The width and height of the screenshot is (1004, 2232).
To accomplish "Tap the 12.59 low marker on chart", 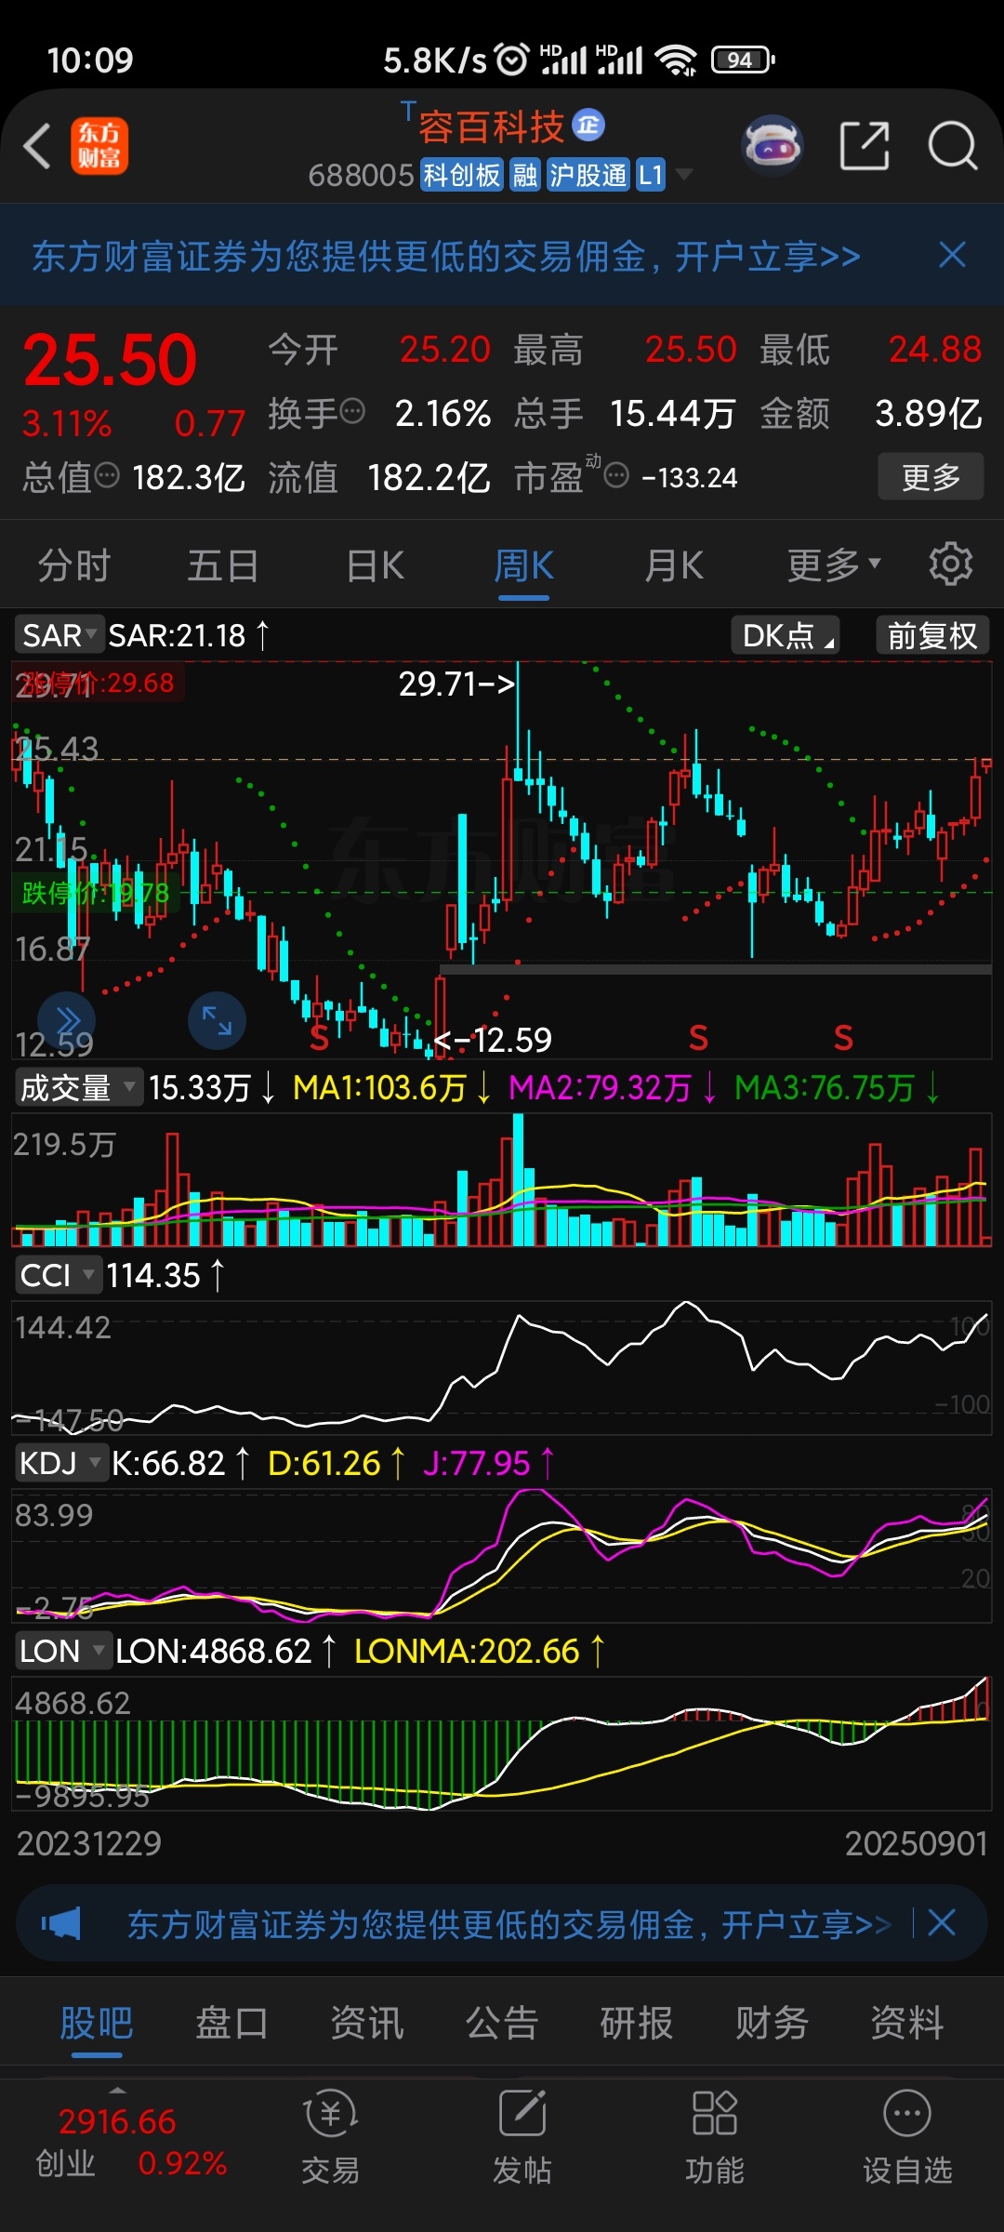I will click(493, 1039).
